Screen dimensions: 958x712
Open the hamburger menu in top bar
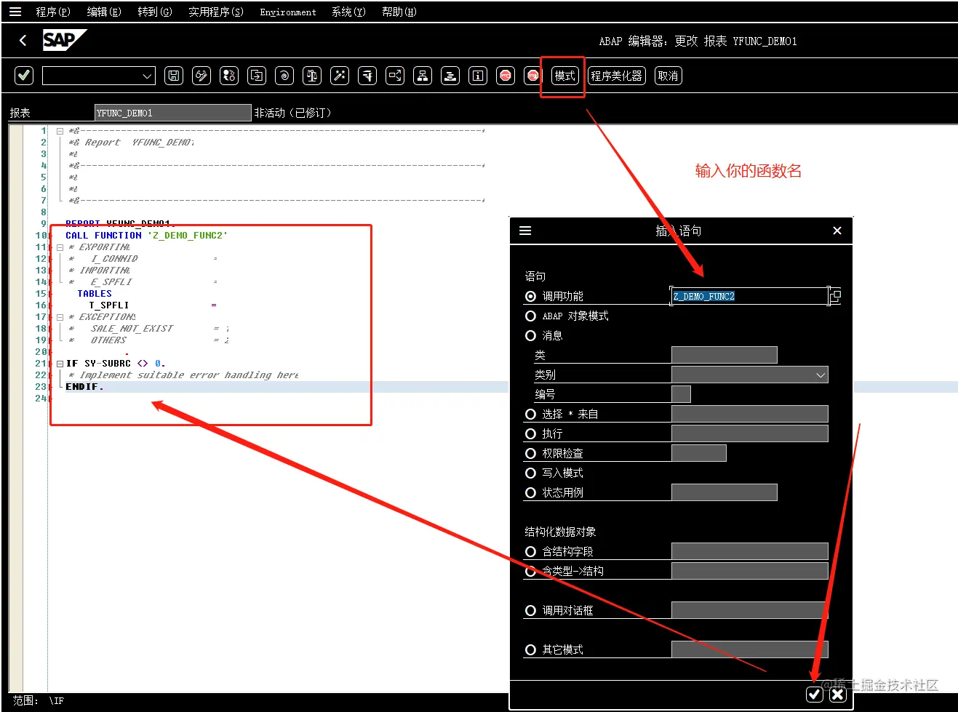tap(15, 12)
